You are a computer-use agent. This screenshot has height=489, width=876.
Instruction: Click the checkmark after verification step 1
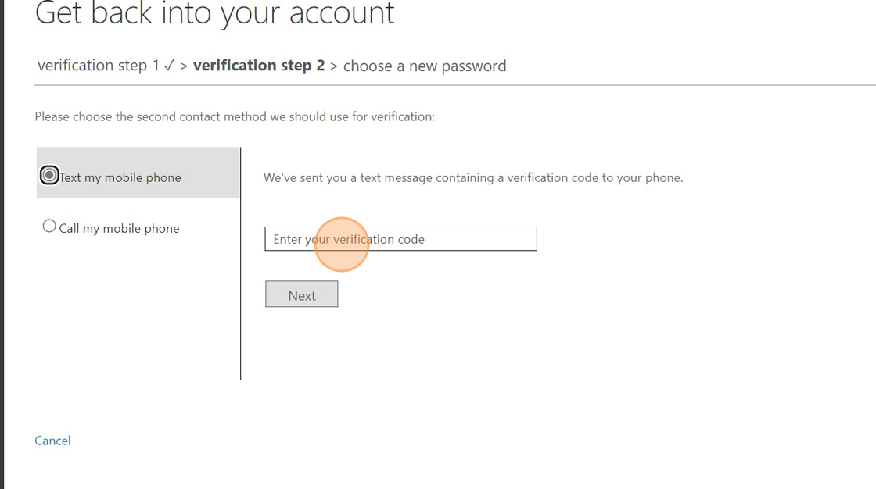click(x=169, y=66)
